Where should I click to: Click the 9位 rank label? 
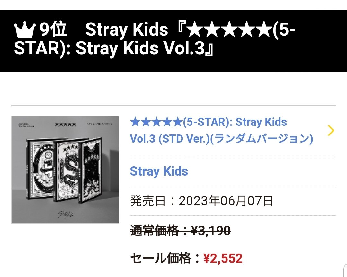(x=53, y=30)
